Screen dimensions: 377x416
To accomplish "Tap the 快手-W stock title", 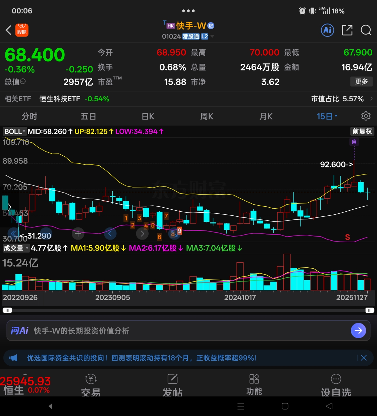I will (191, 26).
